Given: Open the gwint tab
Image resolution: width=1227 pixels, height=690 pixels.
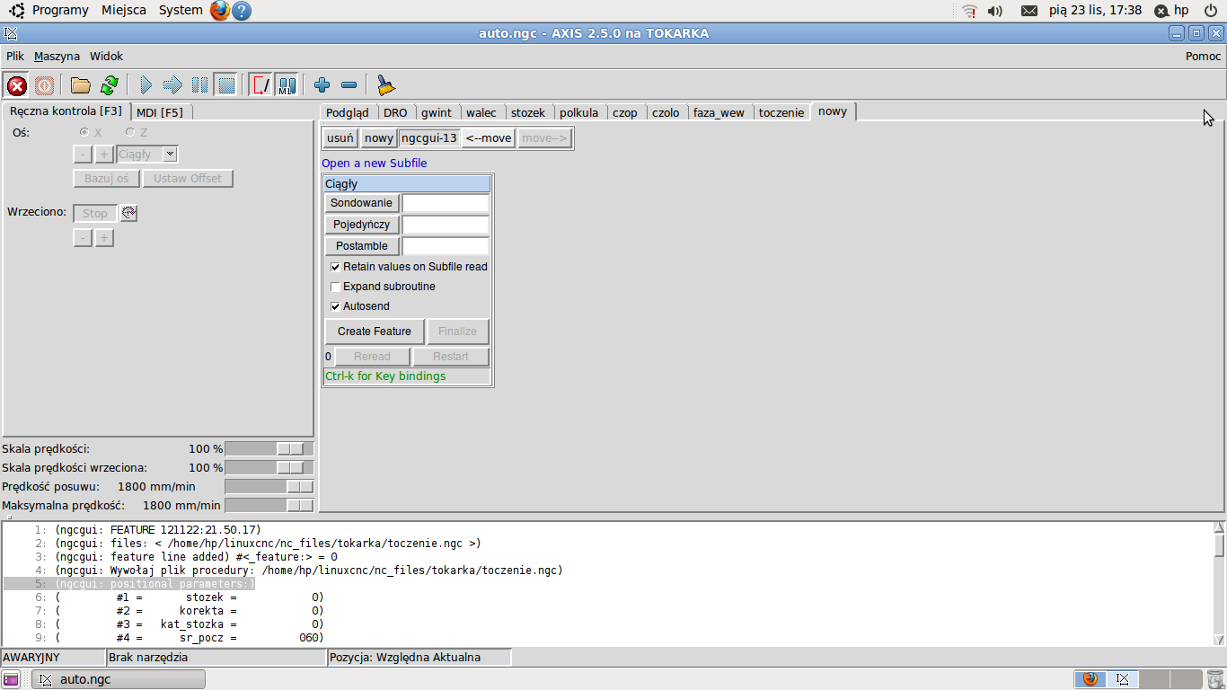Looking at the screenshot, I should (x=437, y=112).
